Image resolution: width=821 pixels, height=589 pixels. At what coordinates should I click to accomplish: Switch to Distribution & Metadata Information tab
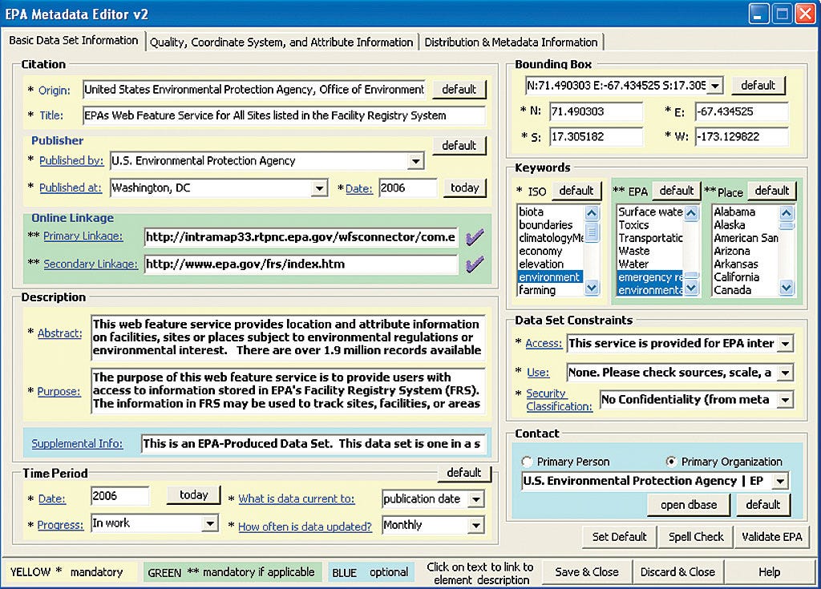pyautogui.click(x=511, y=42)
